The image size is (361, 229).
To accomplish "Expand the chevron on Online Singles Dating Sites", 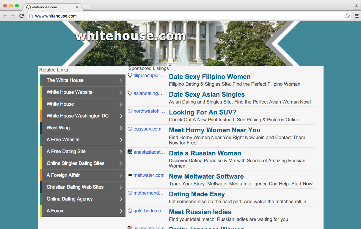I will tap(121, 163).
